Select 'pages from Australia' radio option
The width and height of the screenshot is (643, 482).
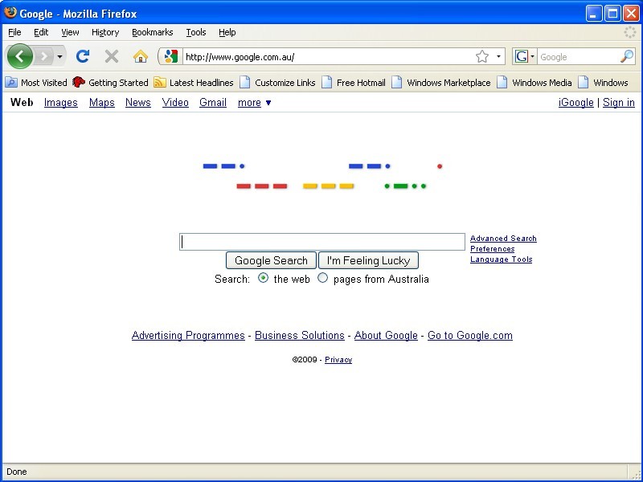[323, 279]
